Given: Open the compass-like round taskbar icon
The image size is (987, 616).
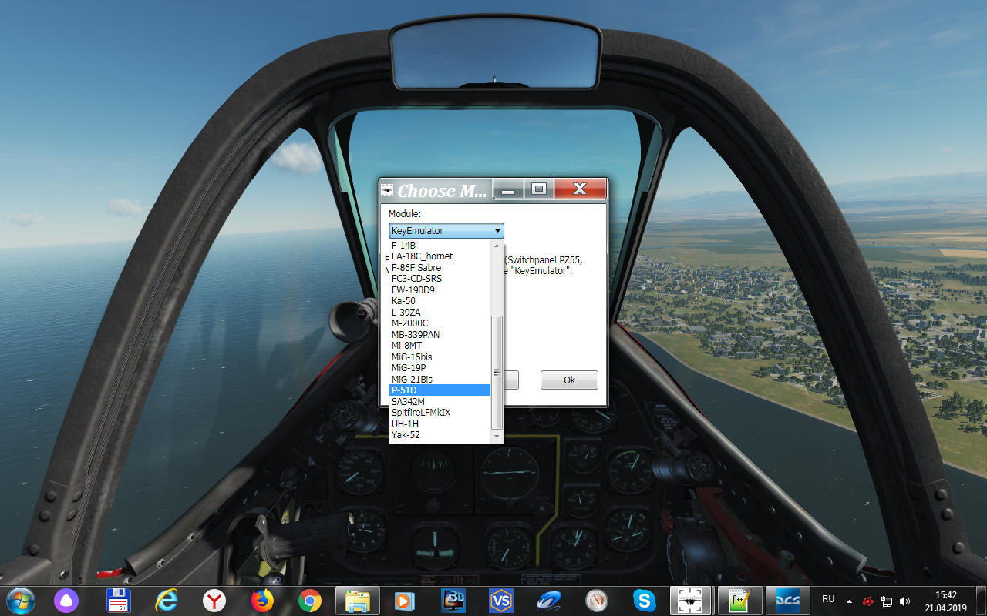Looking at the screenshot, I should coord(597,600).
